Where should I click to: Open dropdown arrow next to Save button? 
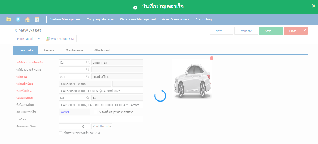(279, 31)
